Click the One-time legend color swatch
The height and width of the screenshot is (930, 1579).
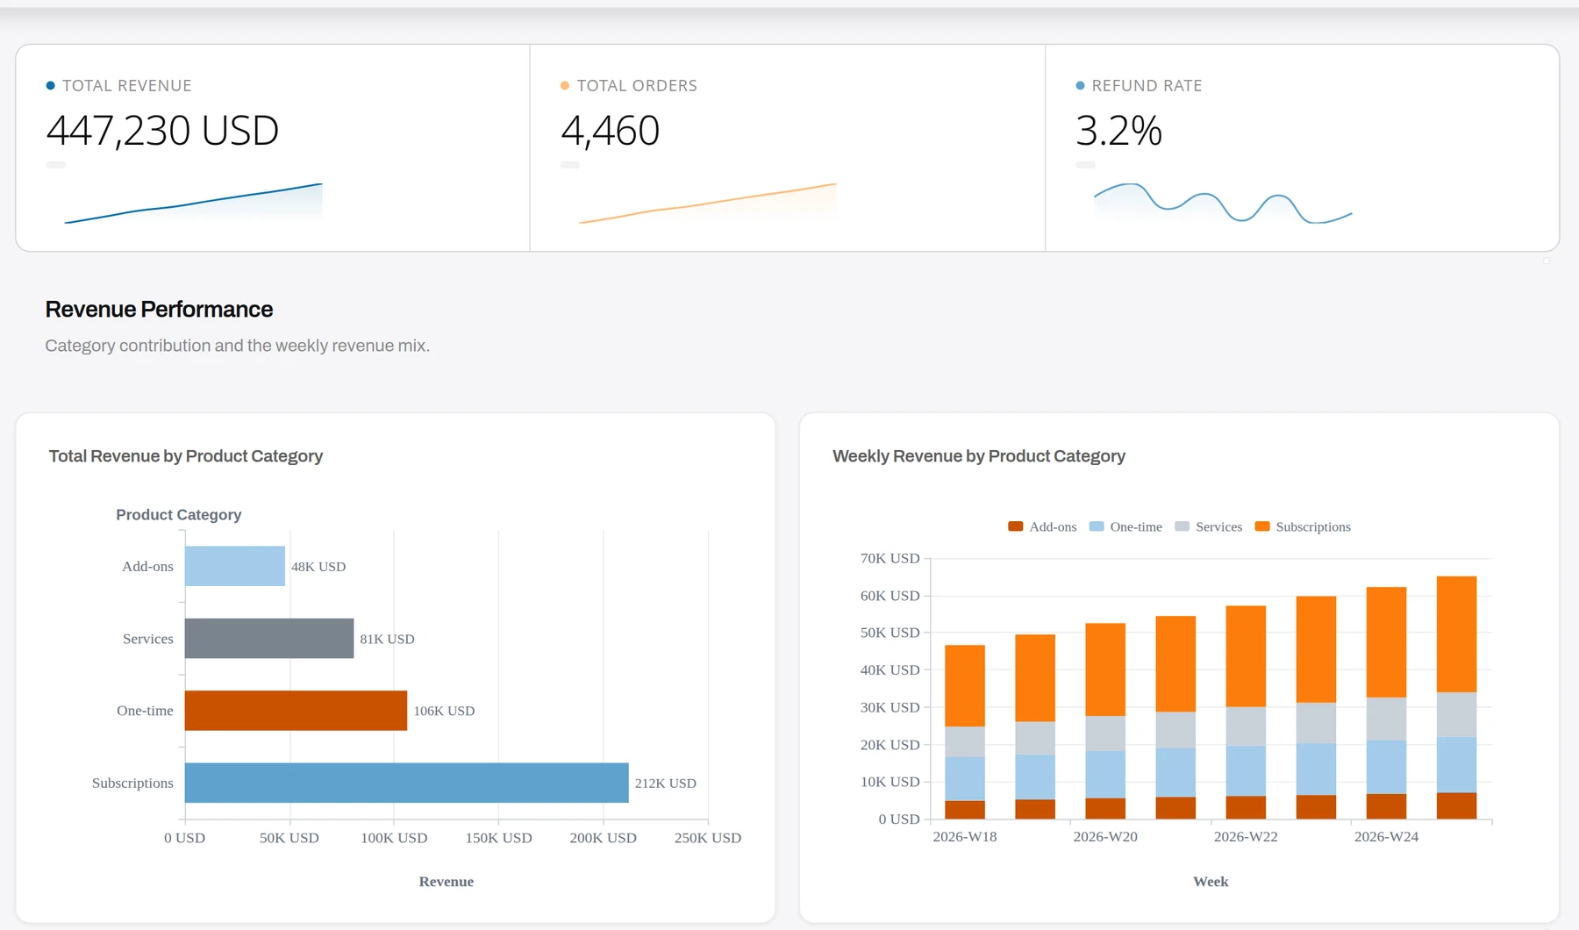pos(1097,526)
